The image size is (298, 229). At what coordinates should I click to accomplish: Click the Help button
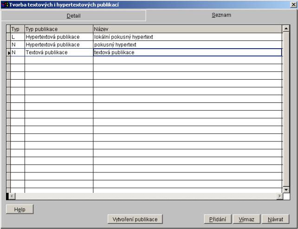pyautogui.click(x=19, y=209)
